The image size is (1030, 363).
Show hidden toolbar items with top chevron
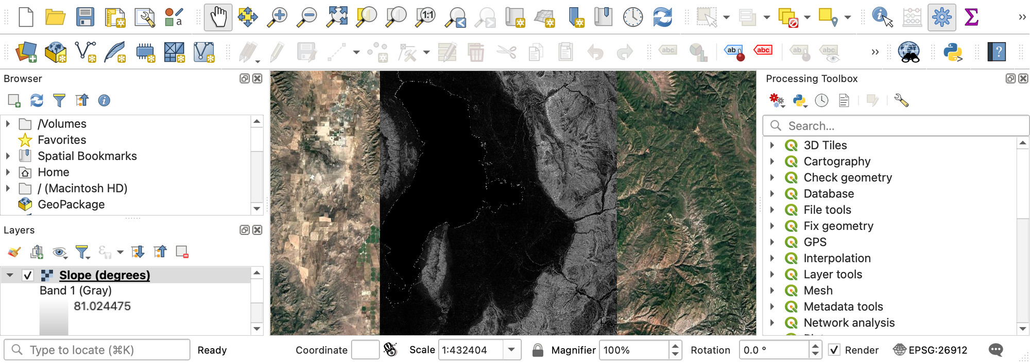(x=1022, y=17)
